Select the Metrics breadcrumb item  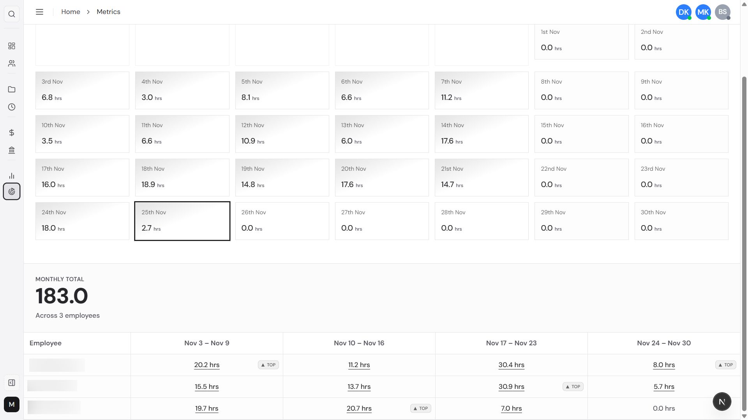coord(108,12)
